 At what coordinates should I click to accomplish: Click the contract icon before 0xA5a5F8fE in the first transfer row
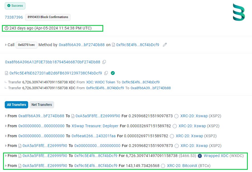point(73,116)
